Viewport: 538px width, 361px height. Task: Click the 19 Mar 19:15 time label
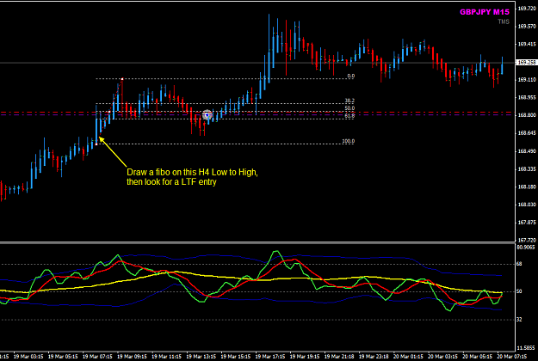[305, 356]
